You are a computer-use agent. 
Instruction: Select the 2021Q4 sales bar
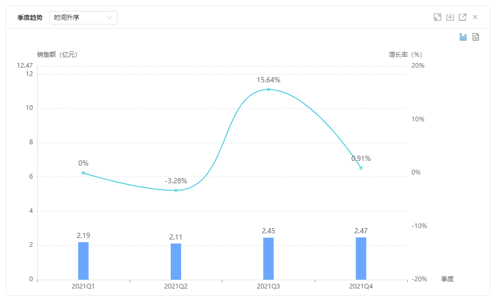361,258
